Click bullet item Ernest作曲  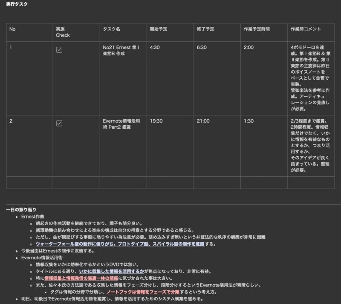tap(33, 217)
